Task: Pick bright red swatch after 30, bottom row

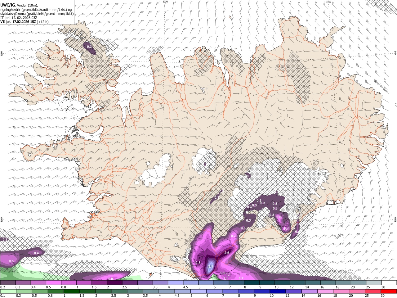Action: (389, 291)
